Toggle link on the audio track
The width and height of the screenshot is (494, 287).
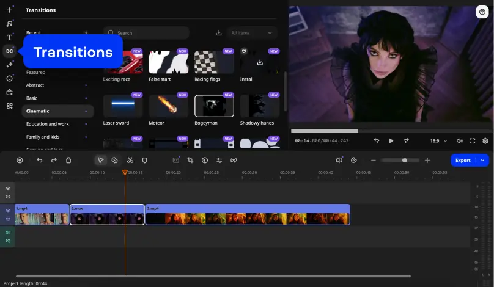click(x=8, y=241)
